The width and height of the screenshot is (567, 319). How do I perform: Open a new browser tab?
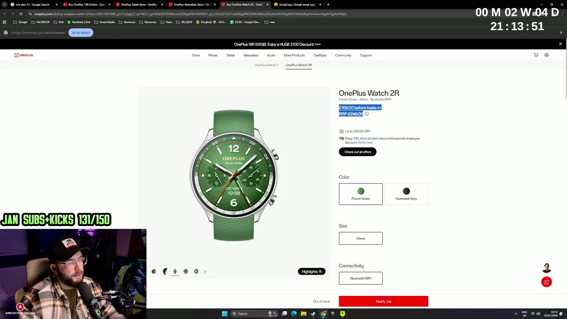point(328,4)
